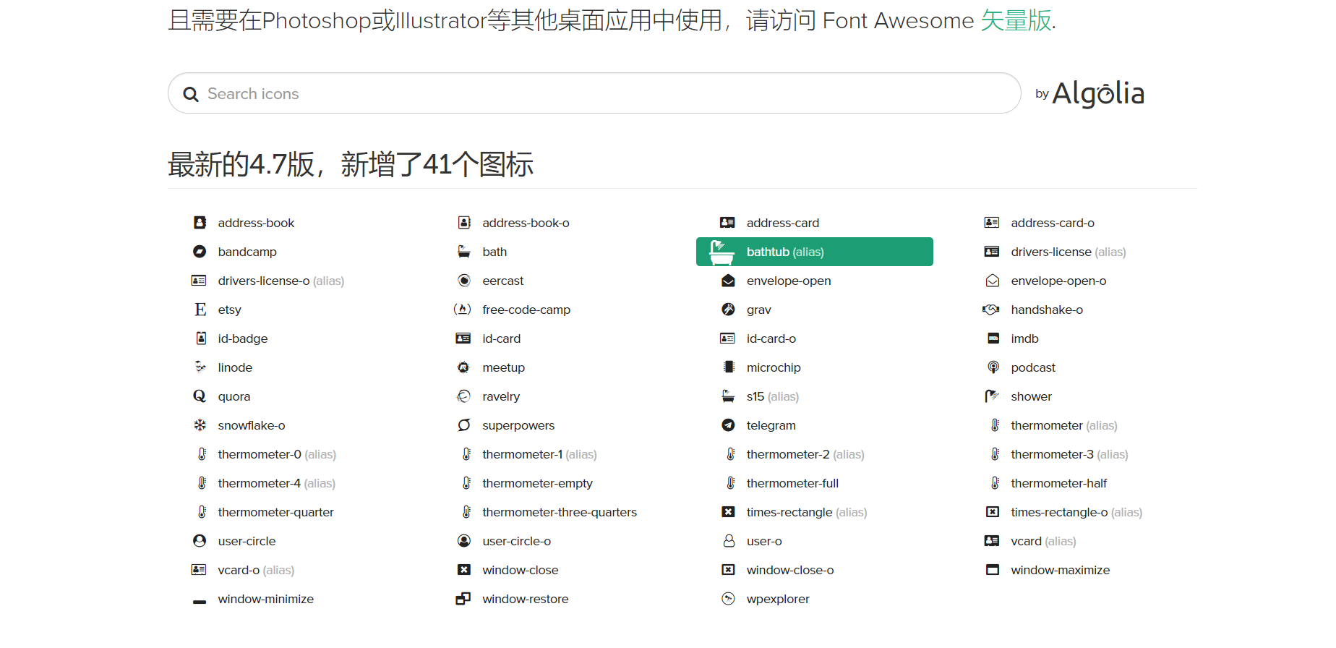Choose the snowflake-o icon
Viewport: 1336px width, 648px height.
click(200, 425)
